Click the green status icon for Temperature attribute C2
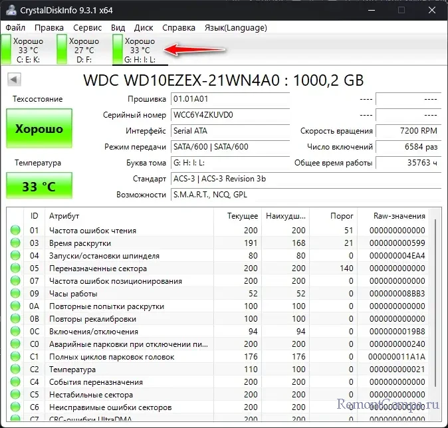448x428 pixels. pyautogui.click(x=15, y=369)
